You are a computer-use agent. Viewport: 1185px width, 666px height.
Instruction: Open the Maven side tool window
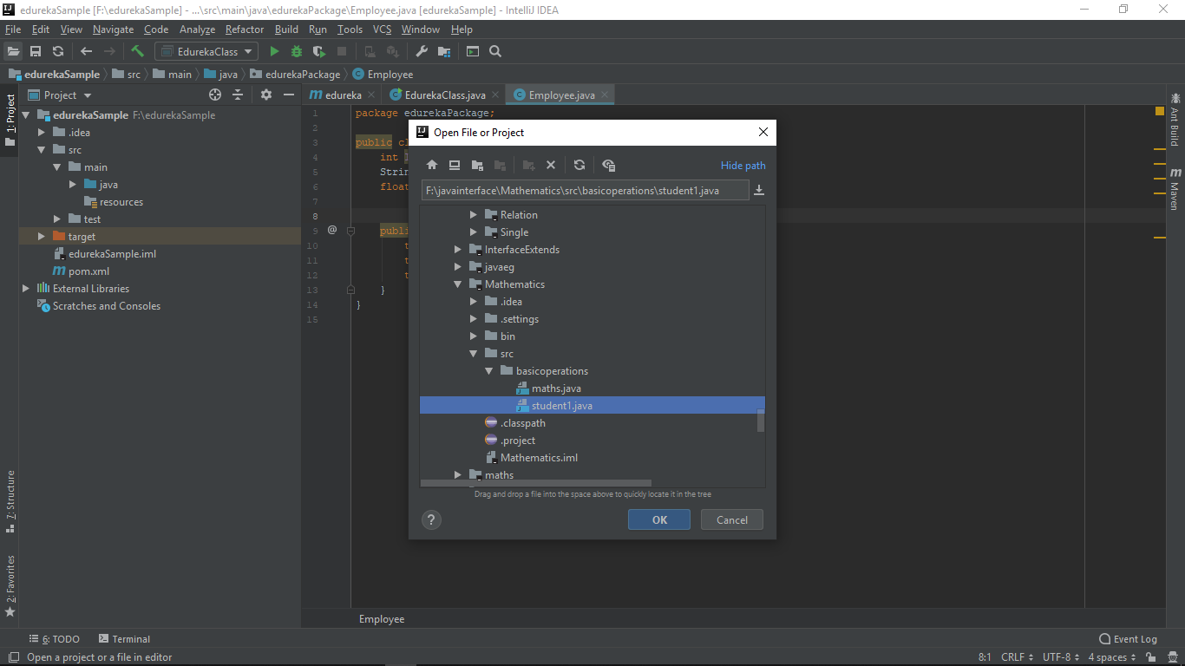pos(1175,189)
